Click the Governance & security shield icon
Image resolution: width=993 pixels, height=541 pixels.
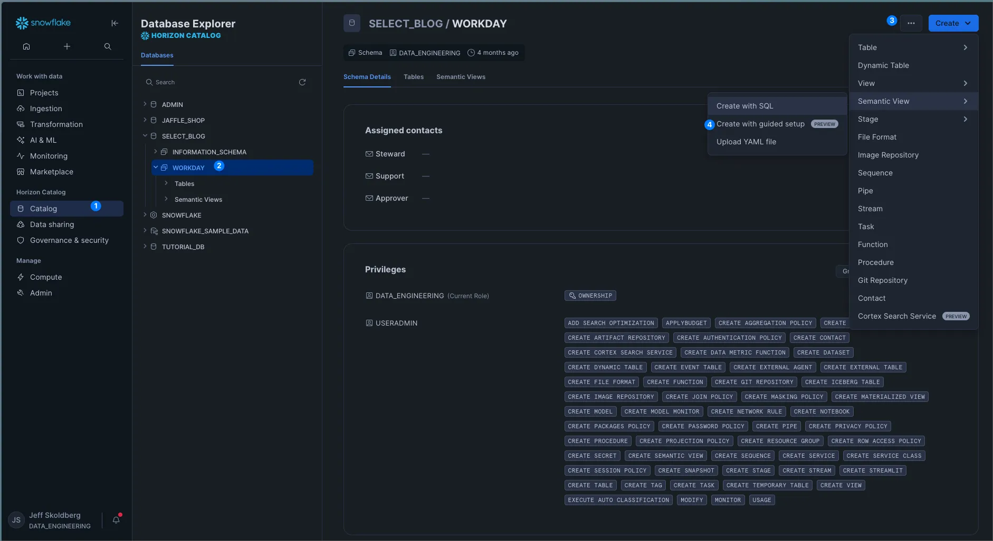(x=21, y=240)
